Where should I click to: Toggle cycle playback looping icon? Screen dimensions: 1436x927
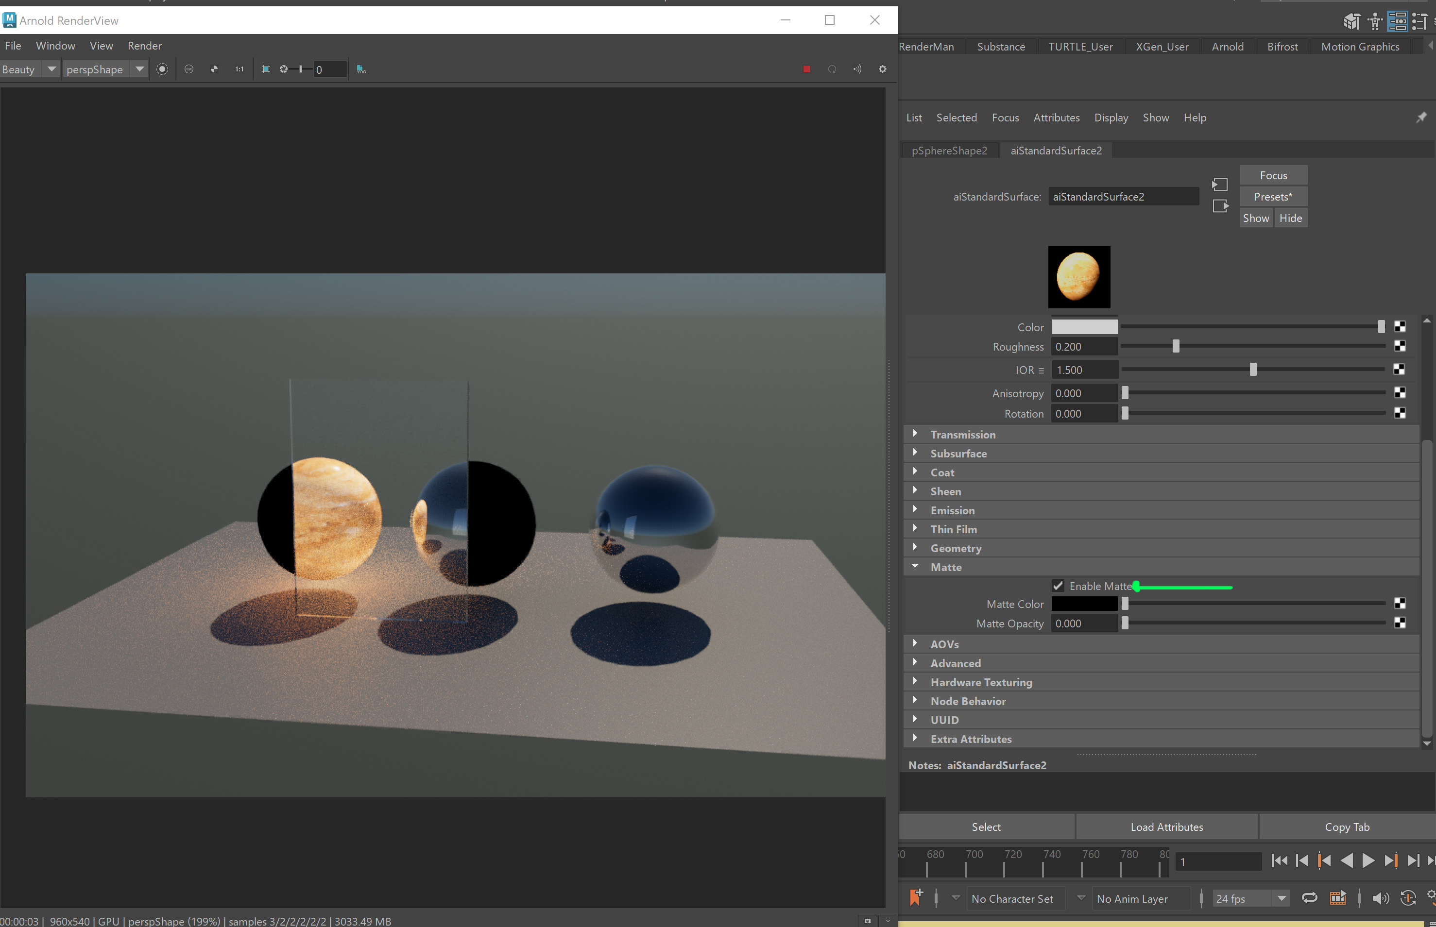pyautogui.click(x=1310, y=897)
